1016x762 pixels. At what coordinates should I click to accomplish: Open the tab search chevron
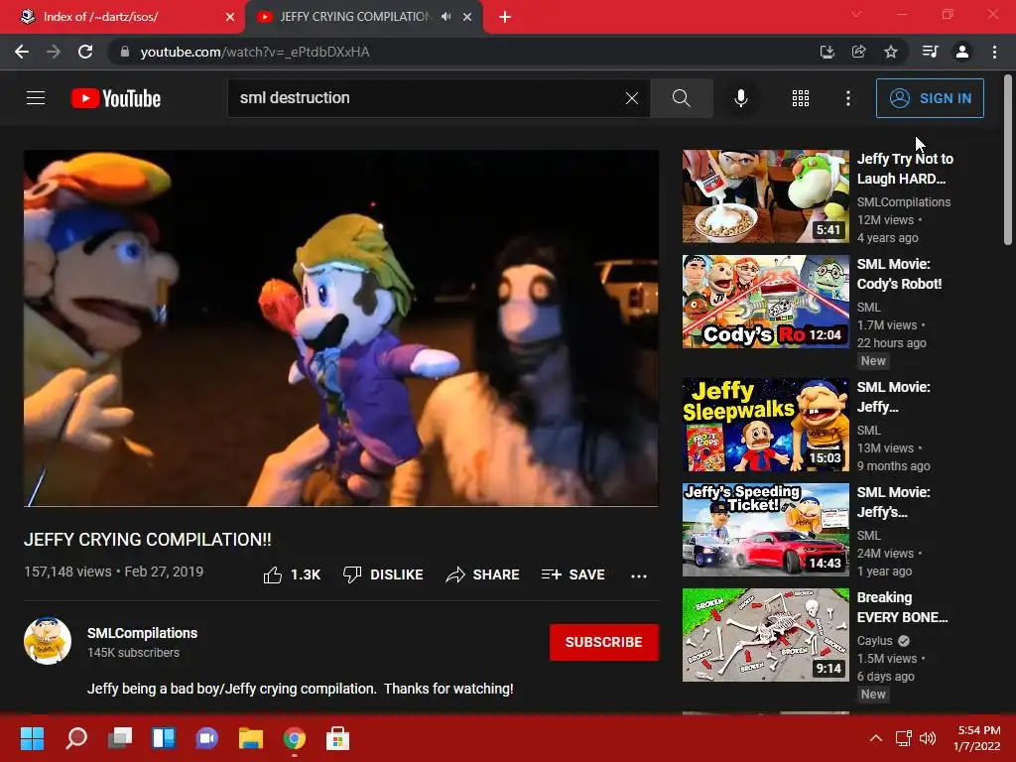pos(856,14)
